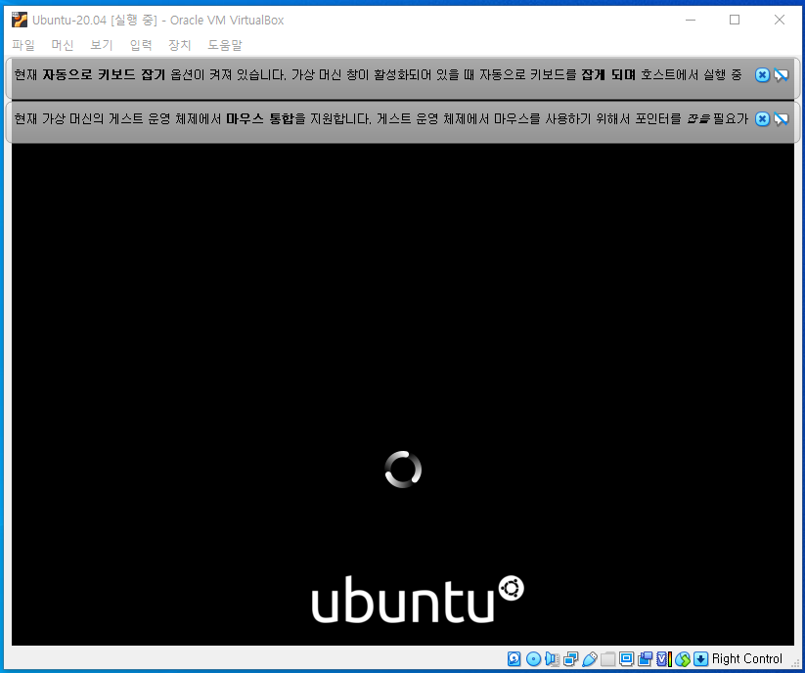This screenshot has height=673, width=805.
Task: Click the mouse integration status icon
Action: click(683, 658)
